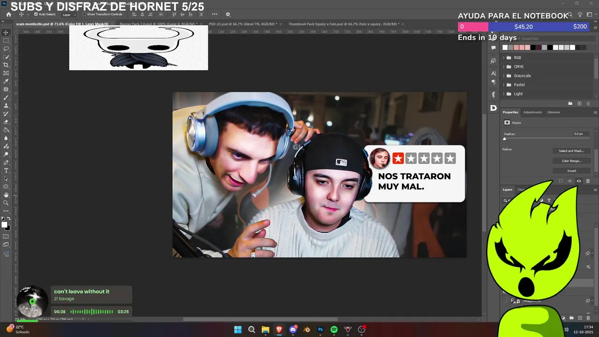Toggle the Auto-Select checkbox
The height and width of the screenshot is (337, 599).
point(36,15)
